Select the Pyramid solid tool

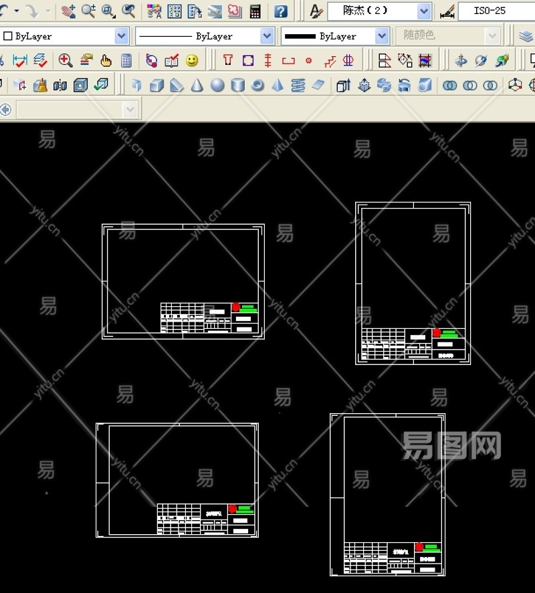278,86
